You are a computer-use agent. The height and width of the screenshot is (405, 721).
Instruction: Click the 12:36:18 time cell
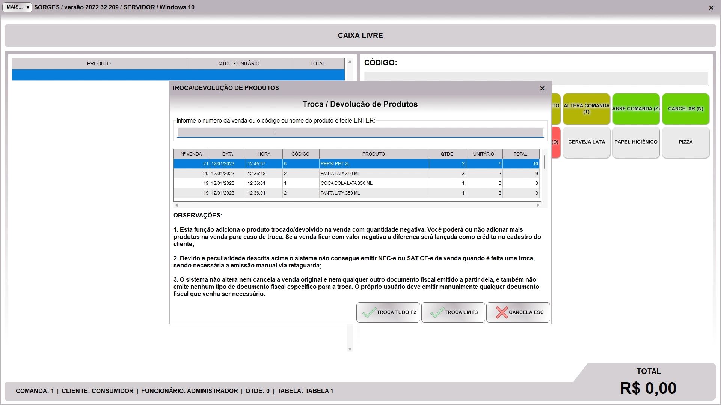(264, 174)
